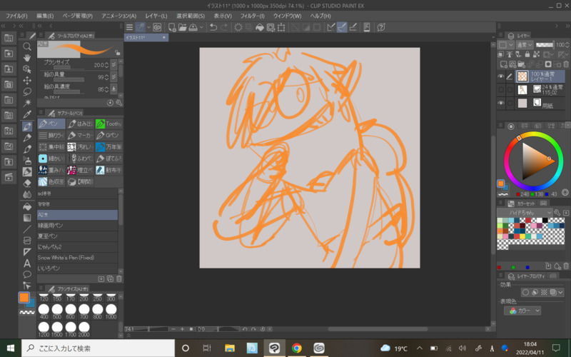The height and width of the screenshot is (357, 571).
Task: Select the Hand move-view tool
Action: 27,58
